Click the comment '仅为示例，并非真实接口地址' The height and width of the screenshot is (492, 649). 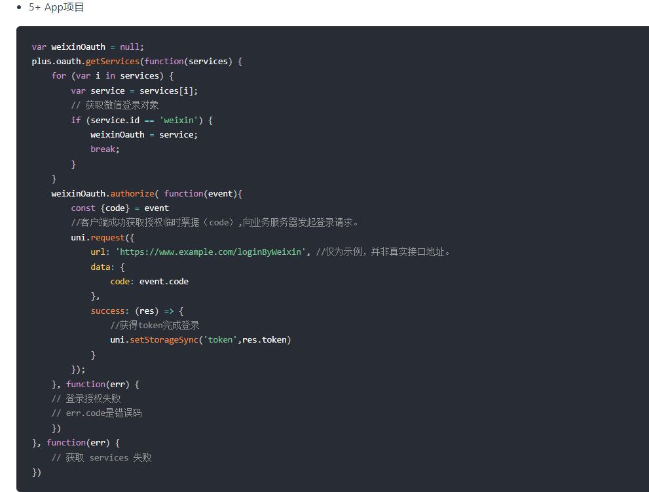click(384, 252)
